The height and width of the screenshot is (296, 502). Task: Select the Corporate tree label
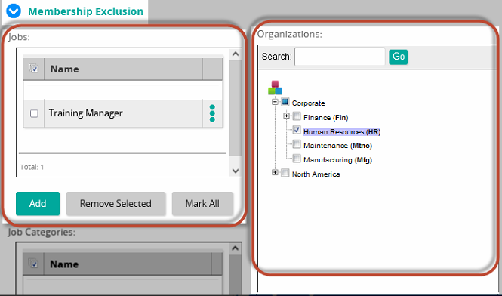pyautogui.click(x=308, y=103)
